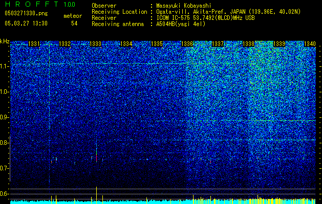This screenshot has width=322, height=204.
Task: Click time marker 1335
Action: point(157,44)
